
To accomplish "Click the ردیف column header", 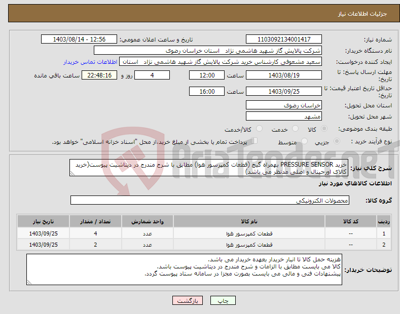I will coord(384,221).
